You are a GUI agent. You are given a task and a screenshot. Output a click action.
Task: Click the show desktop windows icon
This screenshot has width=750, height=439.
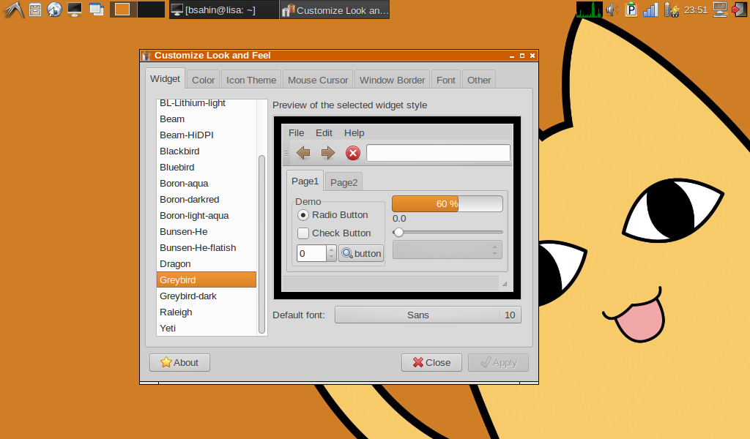click(97, 10)
